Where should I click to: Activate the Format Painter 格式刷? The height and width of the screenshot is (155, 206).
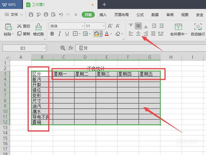38,30
